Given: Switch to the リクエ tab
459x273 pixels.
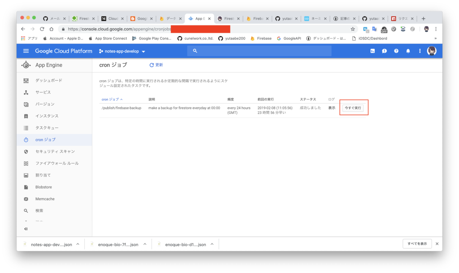Looking at the screenshot, I should point(402,18).
